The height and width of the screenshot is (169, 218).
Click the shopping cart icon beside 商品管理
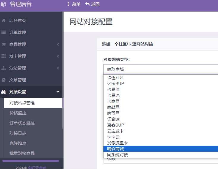(x=4, y=44)
